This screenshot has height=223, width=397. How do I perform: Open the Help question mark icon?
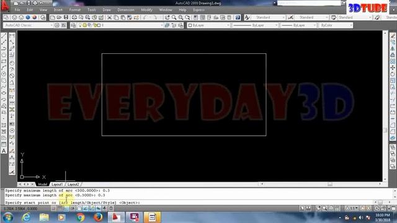[x=238, y=17]
